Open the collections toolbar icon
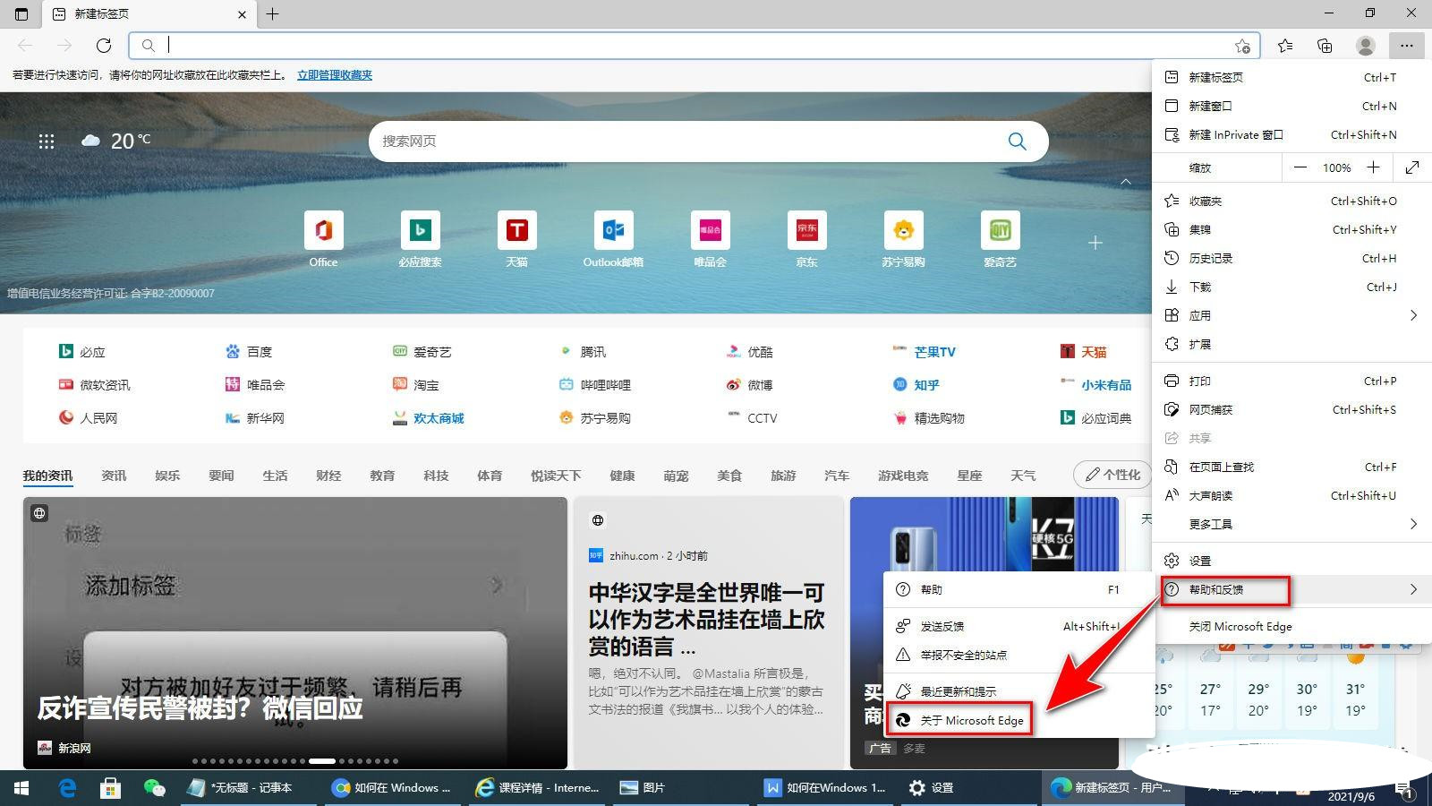Viewport: 1432px width, 806px height. [x=1325, y=45]
